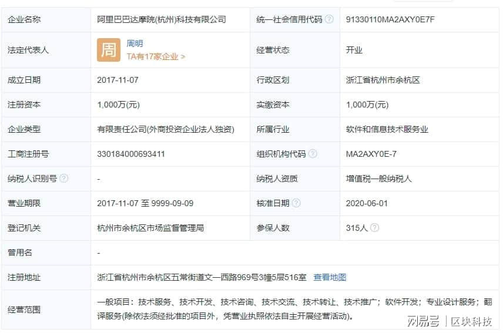
Task: Select paid-in capital value under 实缴资本
Action: [367, 105]
